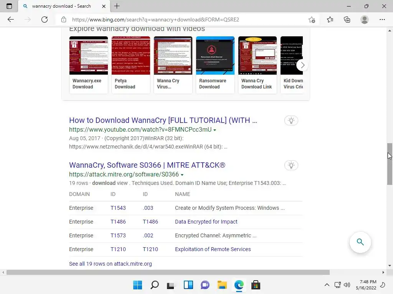Image resolution: width=393 pixels, height=294 pixels.
Task: Close the wannacry download search tab
Action: tap(104, 6)
